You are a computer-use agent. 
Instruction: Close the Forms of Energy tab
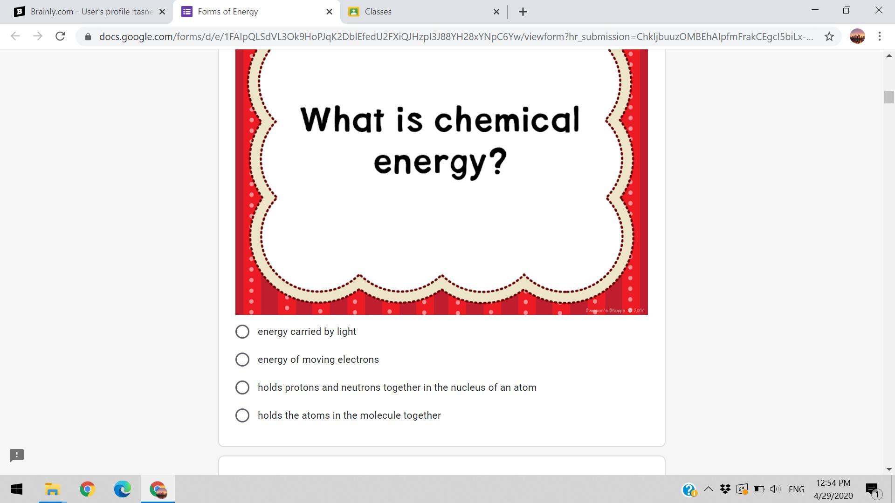click(329, 12)
